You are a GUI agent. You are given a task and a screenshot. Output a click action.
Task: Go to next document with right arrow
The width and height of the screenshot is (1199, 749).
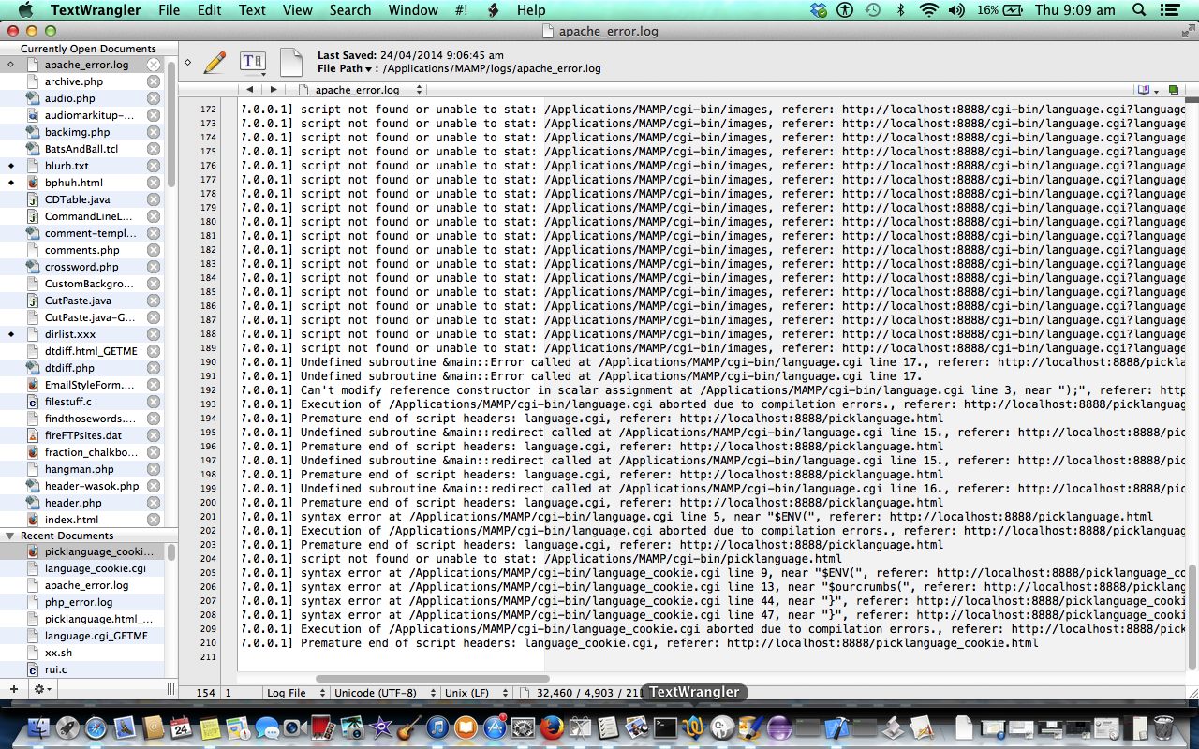pos(273,90)
